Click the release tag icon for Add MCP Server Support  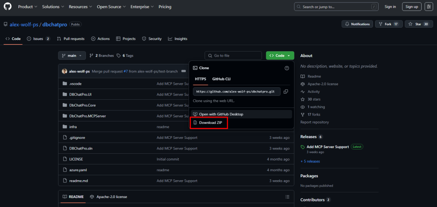[303, 147]
